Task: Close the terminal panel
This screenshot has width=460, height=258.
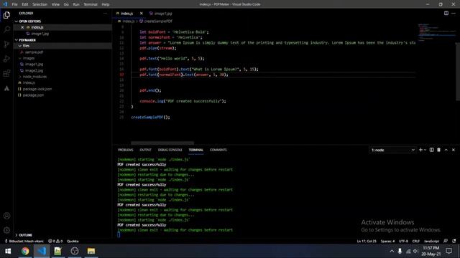Action: click(x=454, y=150)
